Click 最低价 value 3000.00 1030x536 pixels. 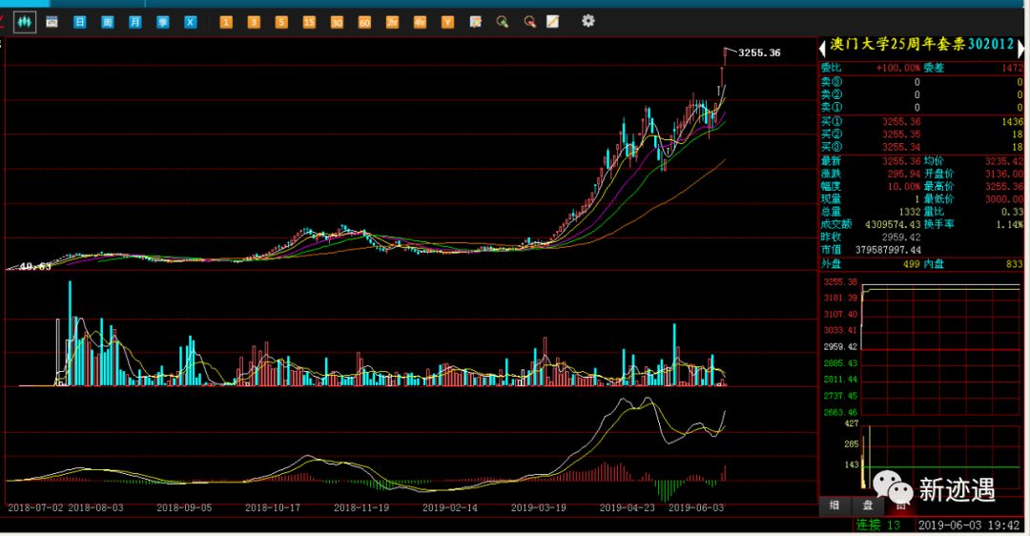point(1003,199)
